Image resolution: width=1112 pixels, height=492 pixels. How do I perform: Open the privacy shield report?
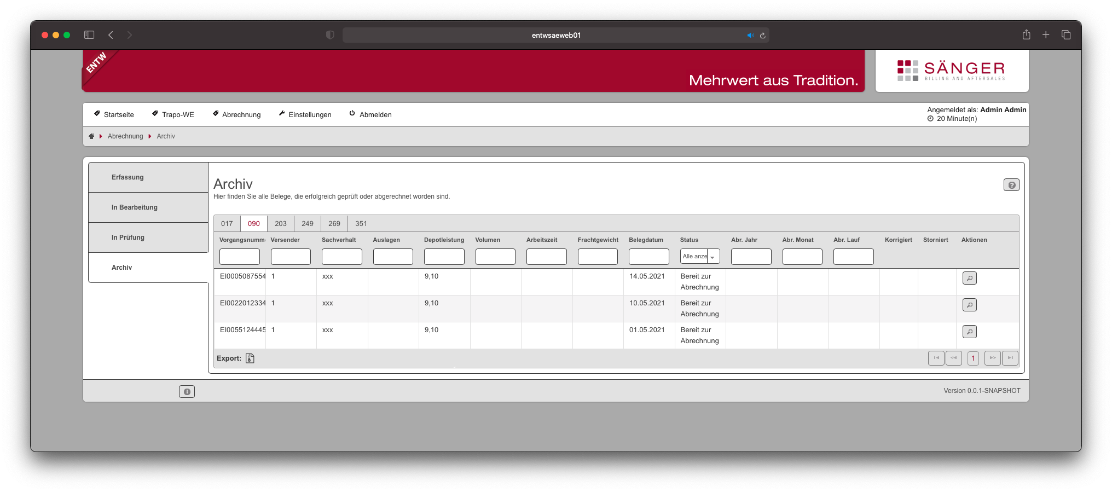tap(330, 35)
